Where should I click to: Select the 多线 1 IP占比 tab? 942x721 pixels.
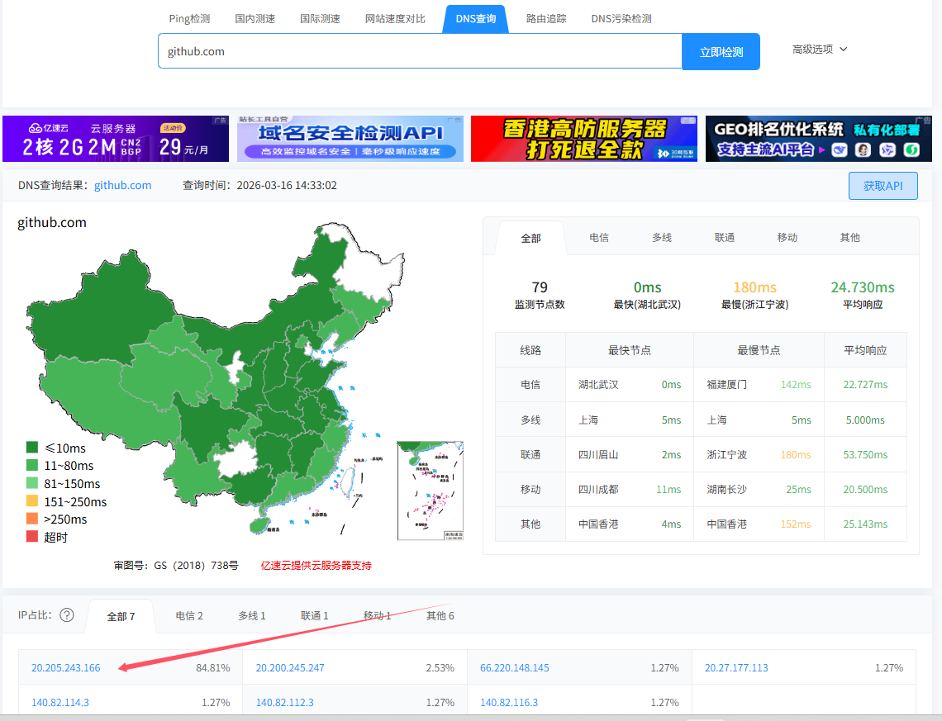pos(252,616)
